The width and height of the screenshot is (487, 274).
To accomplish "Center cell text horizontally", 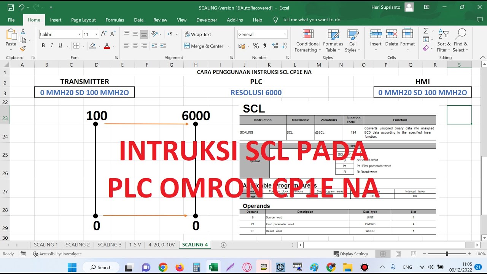I will (135, 46).
